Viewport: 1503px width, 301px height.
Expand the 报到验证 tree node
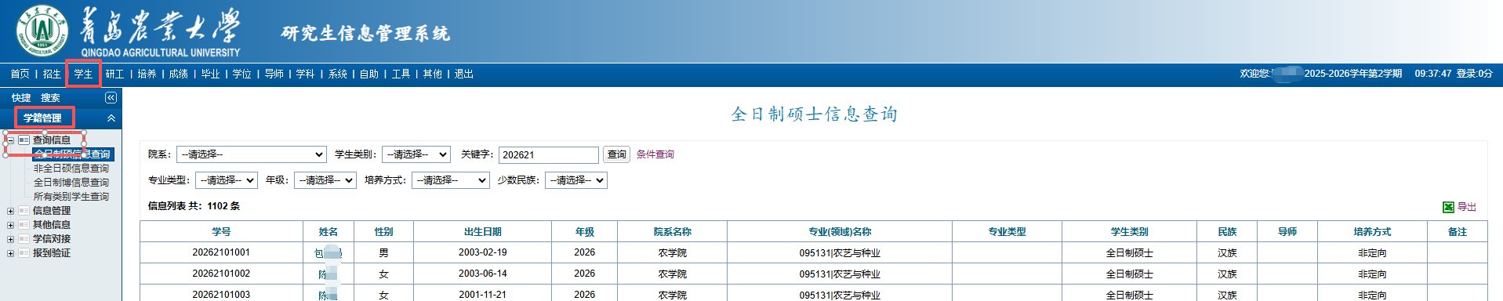pos(10,253)
